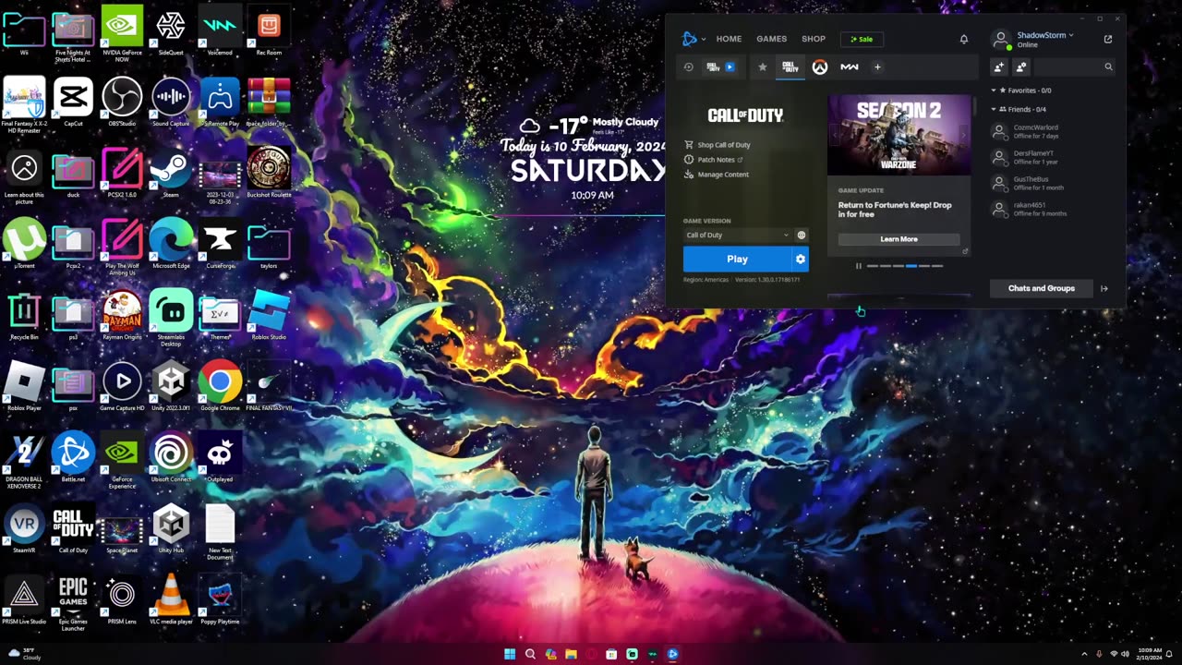Open CurseForge desktop icon
1182x665 pixels.
(220, 245)
